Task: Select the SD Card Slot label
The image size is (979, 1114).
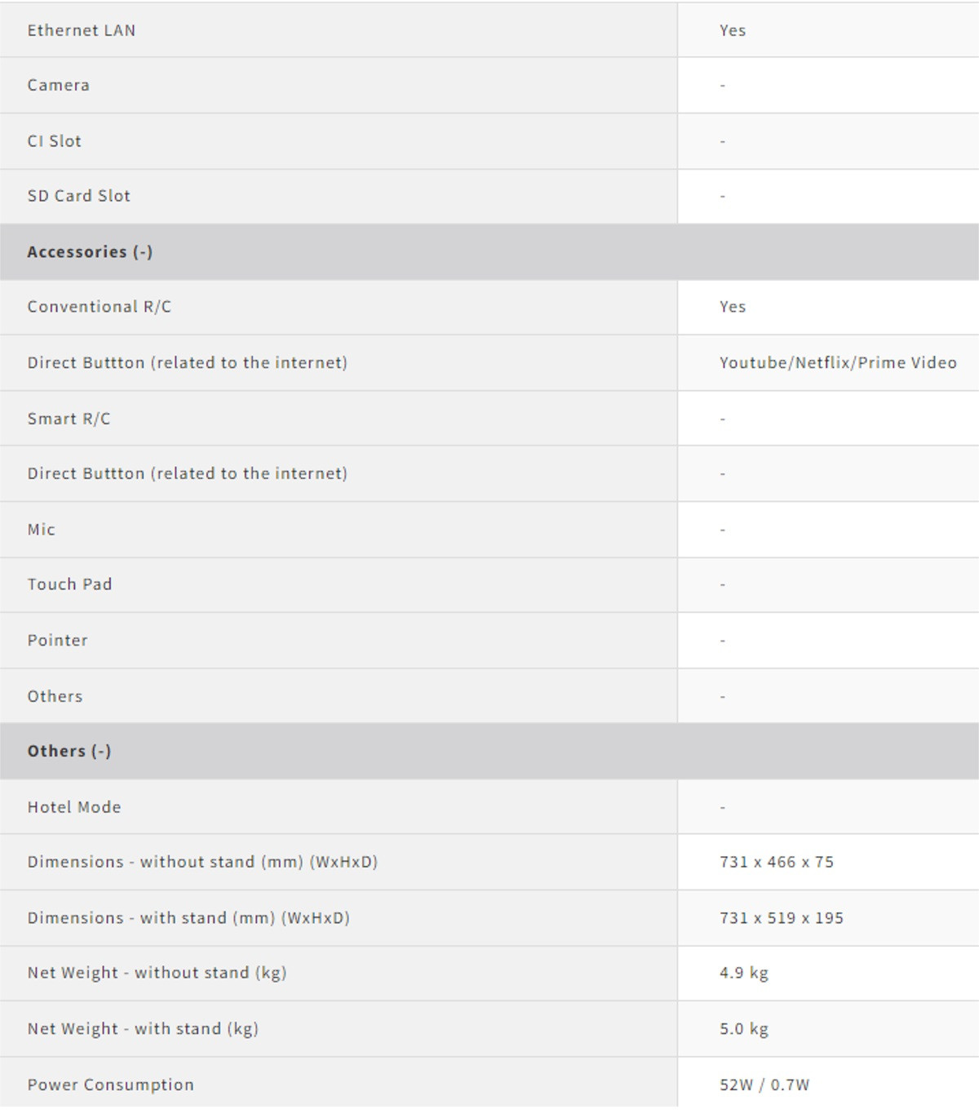Action: point(79,196)
